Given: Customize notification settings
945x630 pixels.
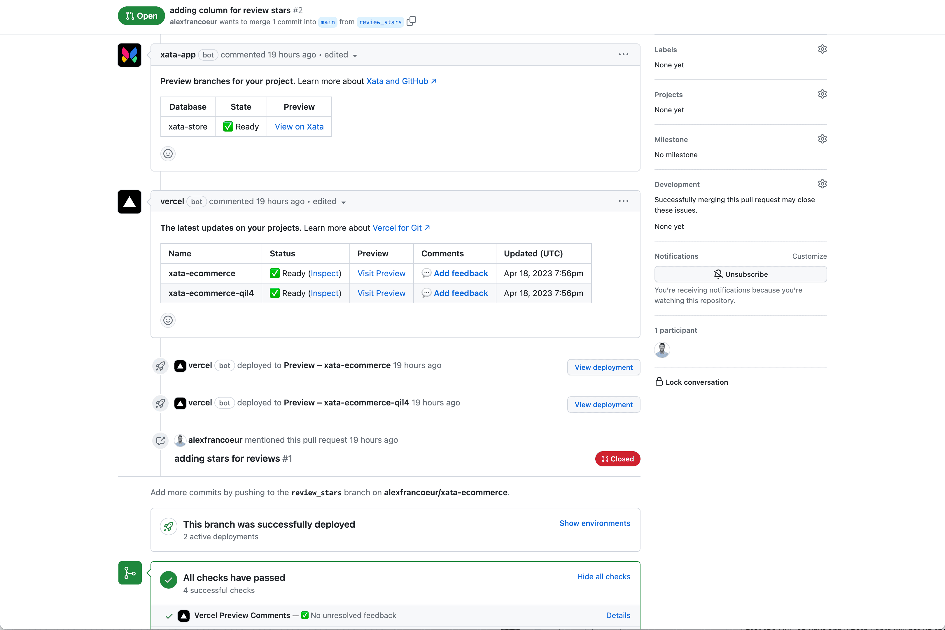Looking at the screenshot, I should coord(809,256).
